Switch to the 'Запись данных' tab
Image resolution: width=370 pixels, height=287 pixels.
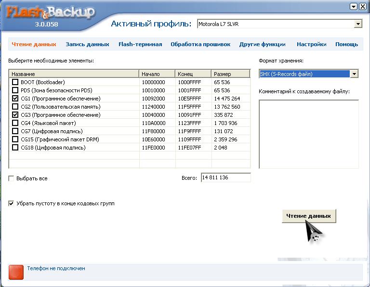tap(87, 44)
